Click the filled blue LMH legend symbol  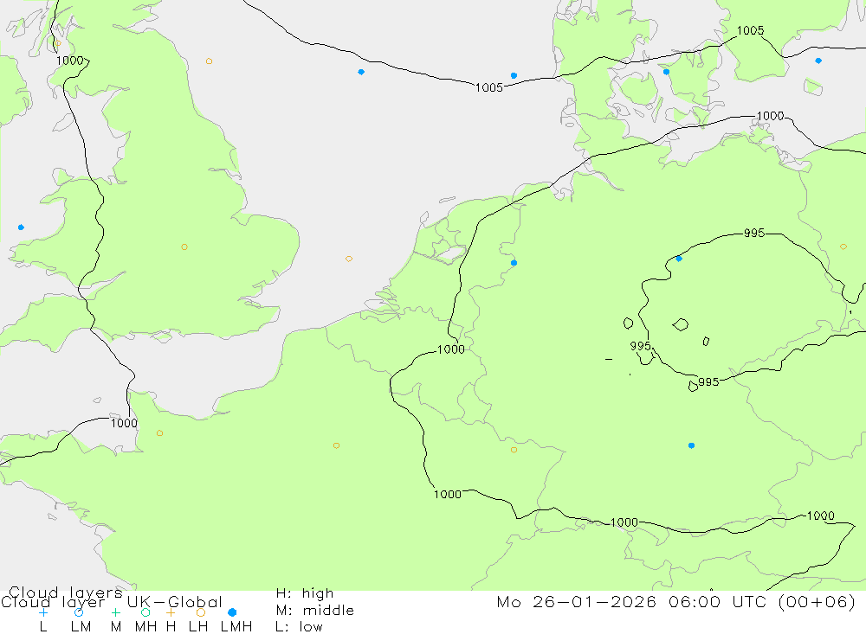pyautogui.click(x=232, y=612)
